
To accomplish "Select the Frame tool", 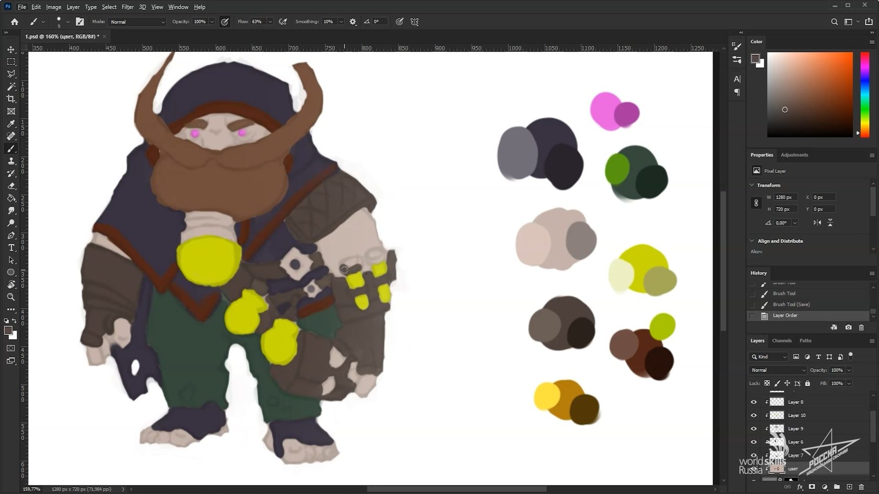I will [11, 111].
